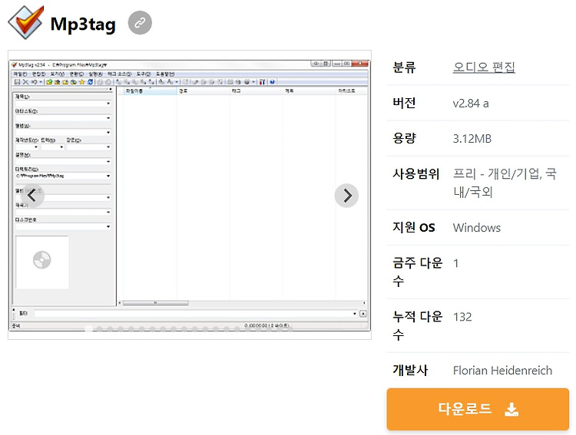Click the copy-link icon beside Mp3tag title
Viewport: 576px width, 435px height.
pos(140,23)
